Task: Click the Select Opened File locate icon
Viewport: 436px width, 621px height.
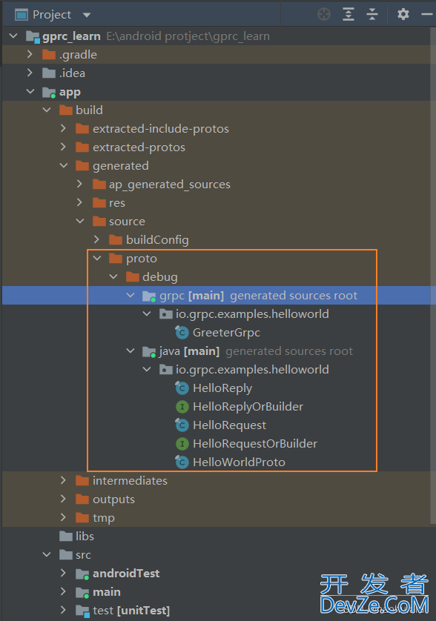Action: (x=324, y=14)
